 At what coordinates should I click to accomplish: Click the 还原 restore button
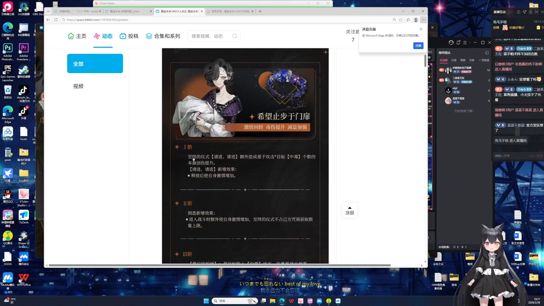coord(418,46)
